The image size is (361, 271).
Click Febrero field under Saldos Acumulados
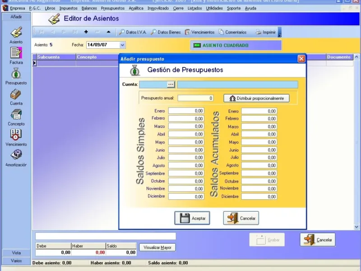point(259,119)
